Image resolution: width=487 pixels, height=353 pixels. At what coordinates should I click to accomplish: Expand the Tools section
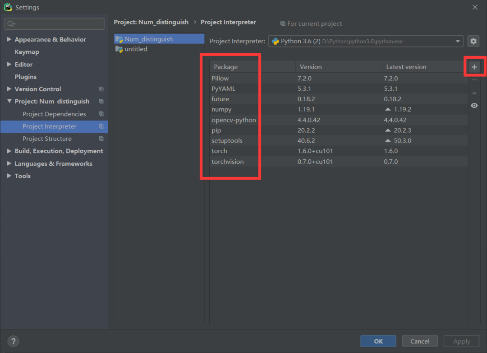pos(9,176)
